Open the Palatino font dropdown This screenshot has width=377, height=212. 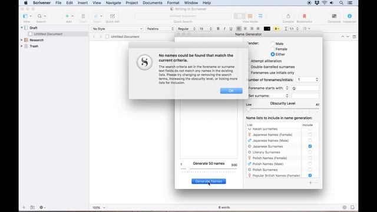point(160,29)
